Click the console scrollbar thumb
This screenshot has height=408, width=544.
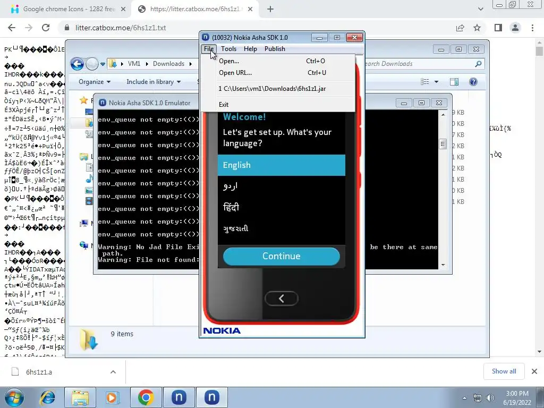click(x=443, y=144)
